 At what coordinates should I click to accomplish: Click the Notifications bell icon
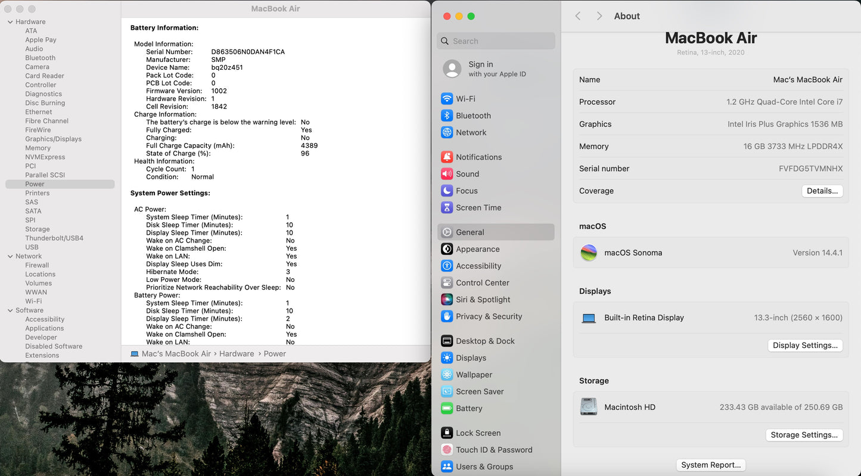446,157
